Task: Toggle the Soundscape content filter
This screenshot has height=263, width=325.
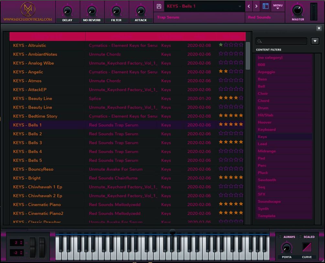Action: 284,202
